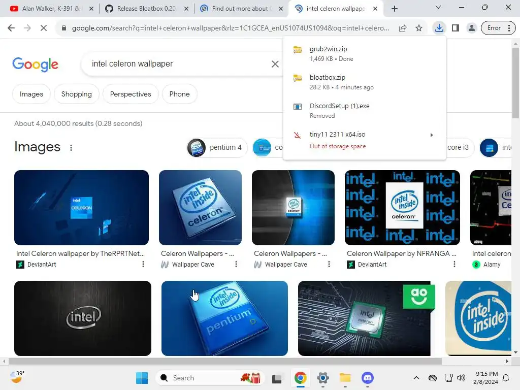This screenshot has width=520, height=390.
Task: Close the Alan Walker tab
Action: (x=91, y=9)
